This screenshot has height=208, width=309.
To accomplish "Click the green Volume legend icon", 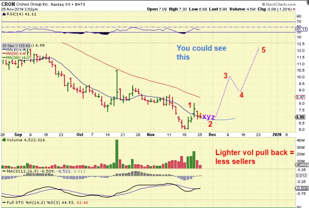I will pyautogui.click(x=4, y=140).
